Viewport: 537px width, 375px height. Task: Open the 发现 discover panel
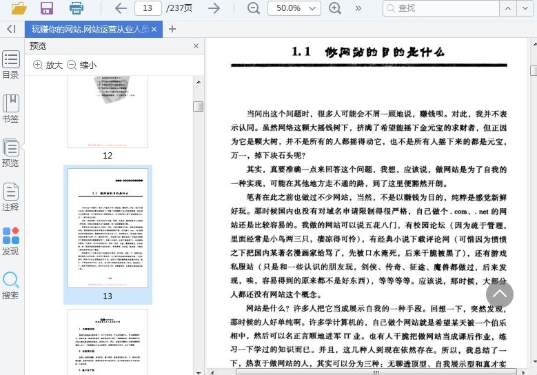point(10,241)
